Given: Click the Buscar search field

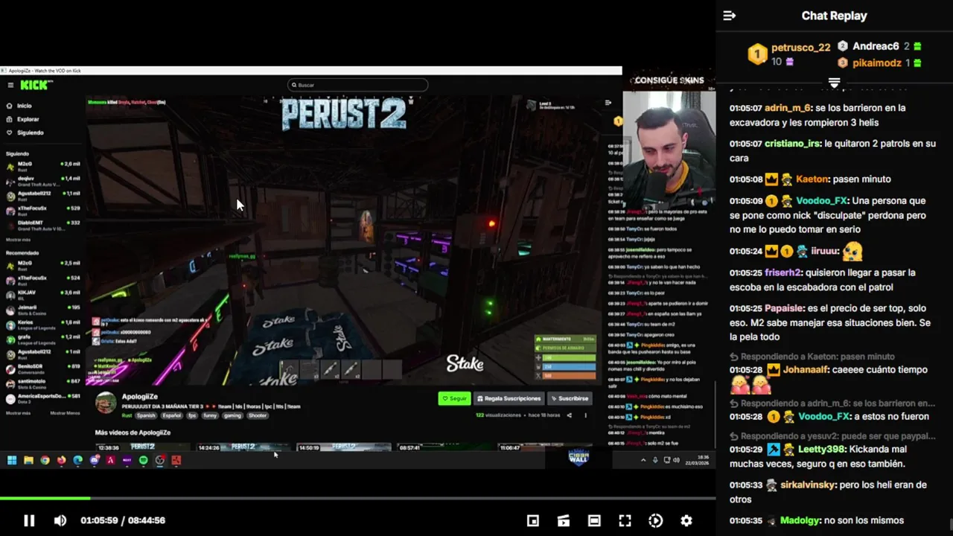Looking at the screenshot, I should [x=357, y=85].
